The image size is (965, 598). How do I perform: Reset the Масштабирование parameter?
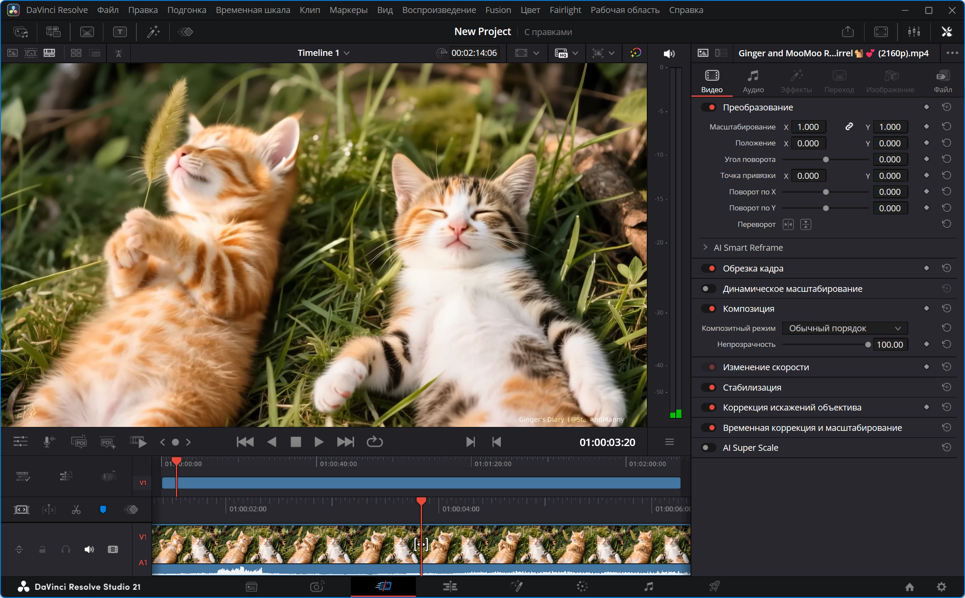(947, 126)
